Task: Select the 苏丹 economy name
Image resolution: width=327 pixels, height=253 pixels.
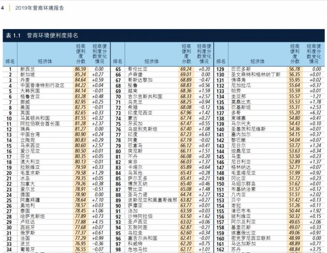Action: tap(235, 249)
